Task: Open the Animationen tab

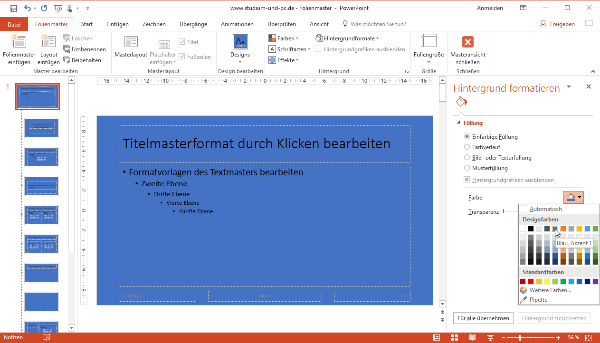Action: pyautogui.click(x=237, y=24)
